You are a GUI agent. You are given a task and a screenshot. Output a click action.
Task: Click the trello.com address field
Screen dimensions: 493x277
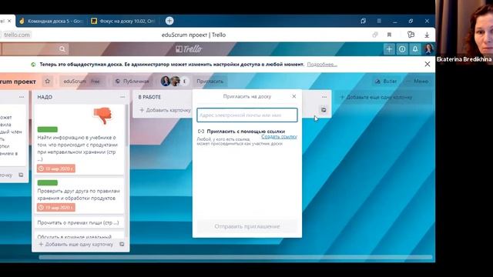(x=17, y=35)
